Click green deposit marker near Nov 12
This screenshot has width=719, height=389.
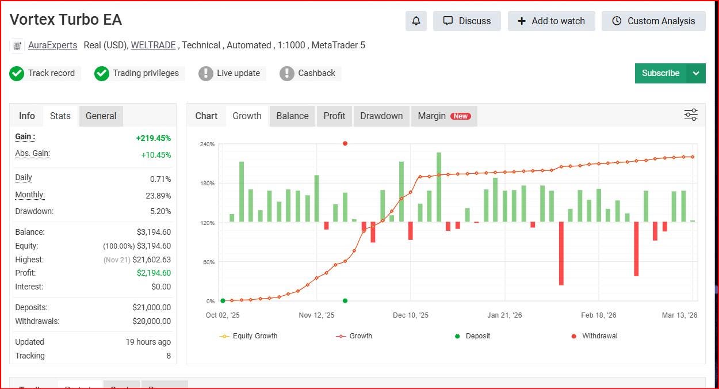[345, 300]
